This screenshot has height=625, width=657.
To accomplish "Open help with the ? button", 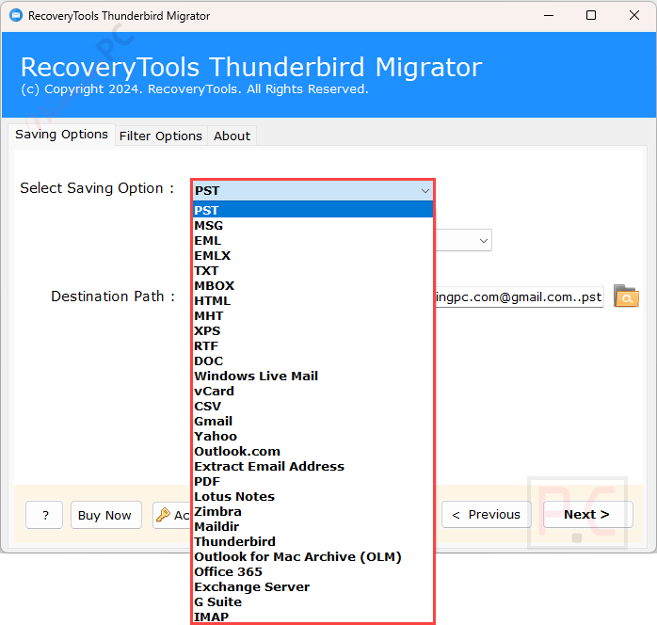I will pos(44,515).
